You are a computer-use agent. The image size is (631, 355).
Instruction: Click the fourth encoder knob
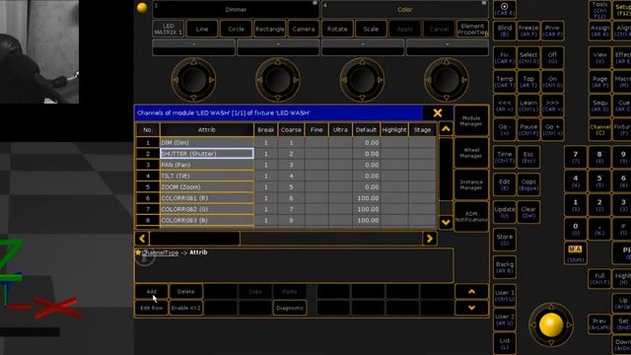pos(446,80)
